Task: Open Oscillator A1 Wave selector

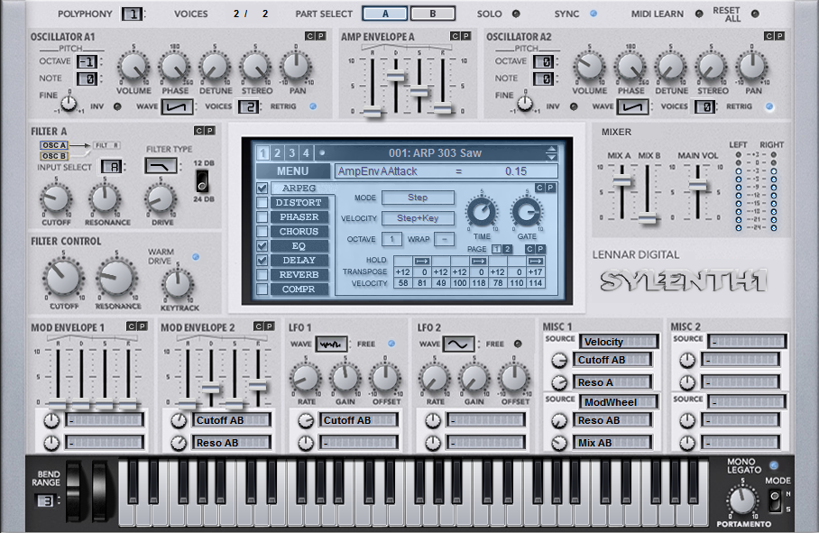Action: pyautogui.click(x=177, y=106)
